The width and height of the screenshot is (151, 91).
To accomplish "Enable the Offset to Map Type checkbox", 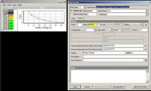I will [x=71, y=14].
